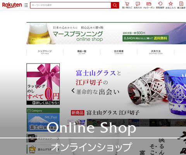
Task: Go to トップページ TOP PAGE menu
Action: click(x=45, y=52)
